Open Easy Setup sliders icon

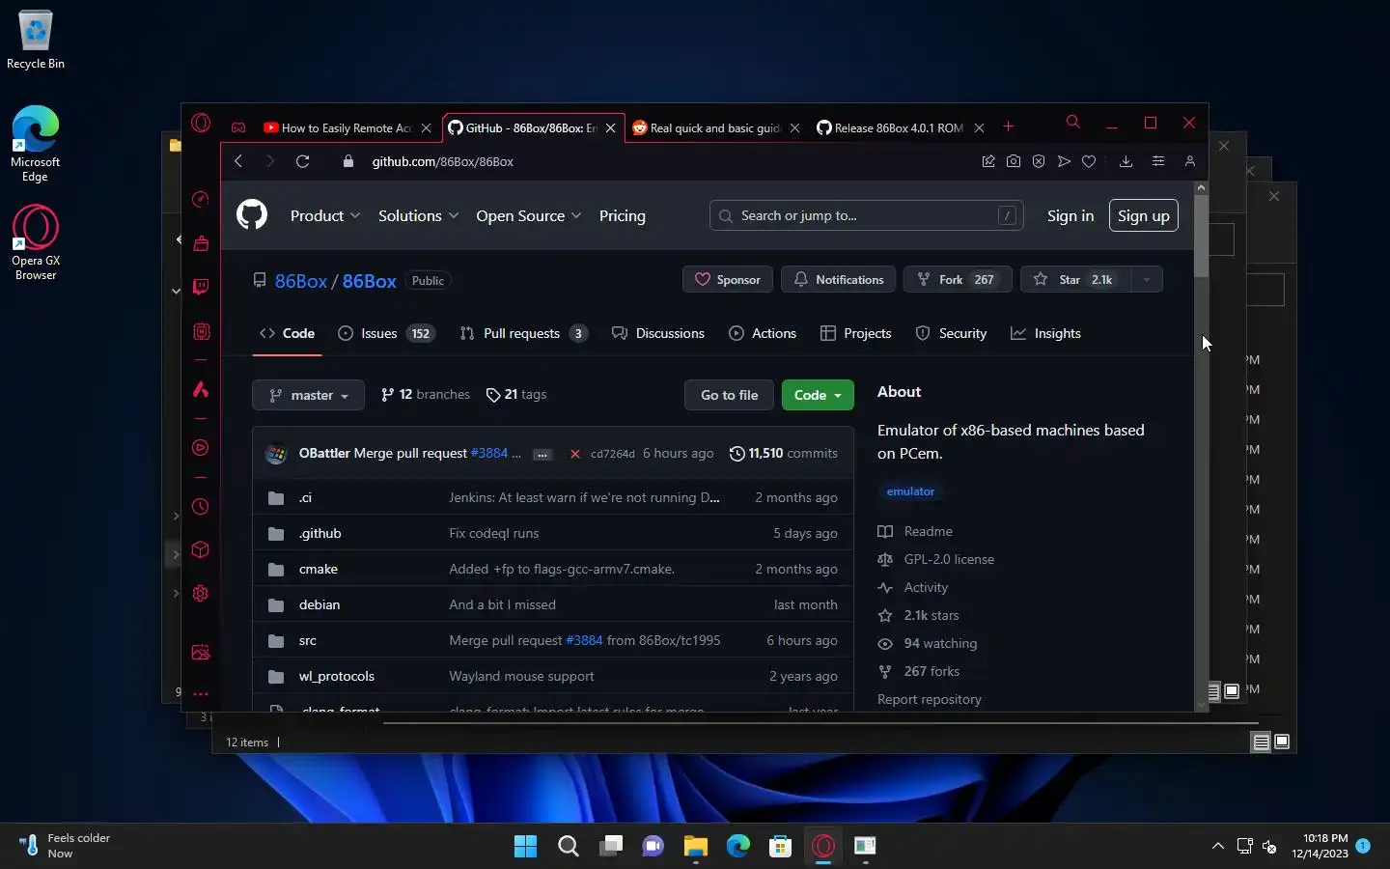(1158, 161)
